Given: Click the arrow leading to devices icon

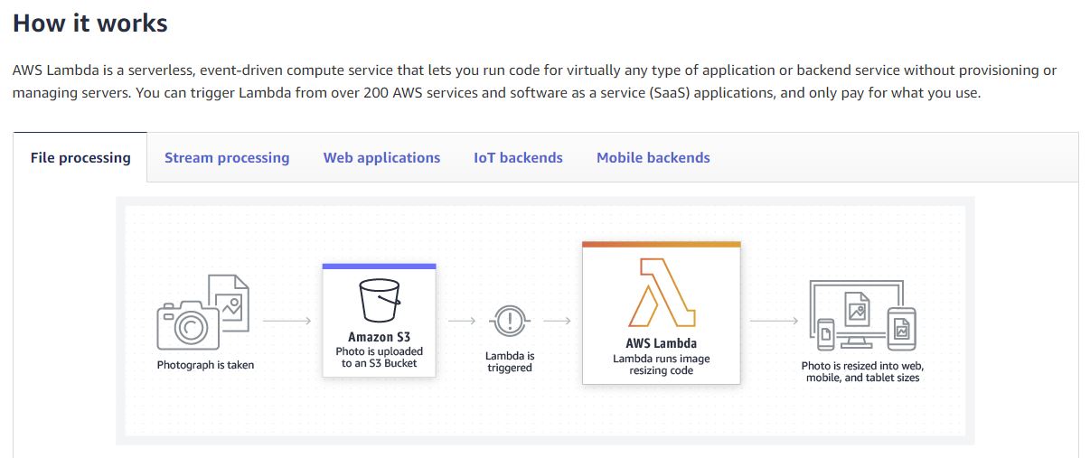Looking at the screenshot, I should pos(775,321).
